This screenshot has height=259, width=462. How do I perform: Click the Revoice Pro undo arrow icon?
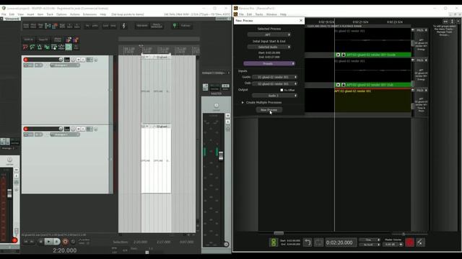(308, 242)
